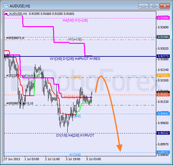Viewport: 173px width, 165px height.
Task: Minimize the AUDUSD chart window
Action: (x=143, y=6)
